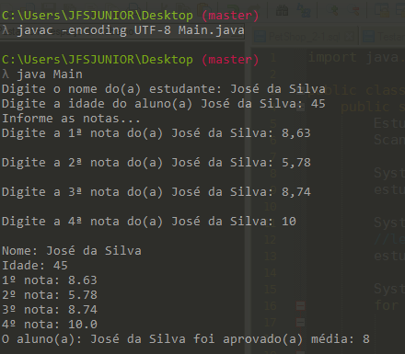Click line number 13 in the gutter

pyautogui.click(x=271, y=256)
